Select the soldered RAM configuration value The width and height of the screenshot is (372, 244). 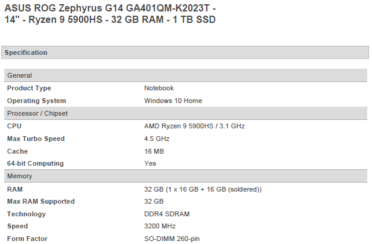pos(203,189)
